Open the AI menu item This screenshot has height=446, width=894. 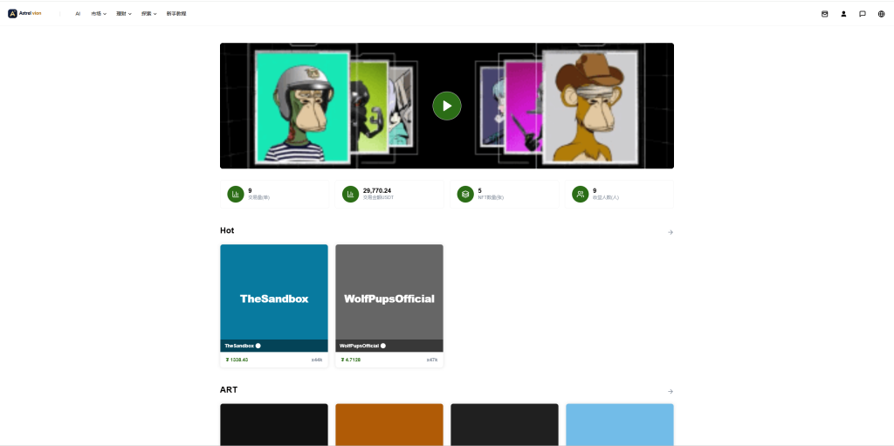pyautogui.click(x=78, y=14)
